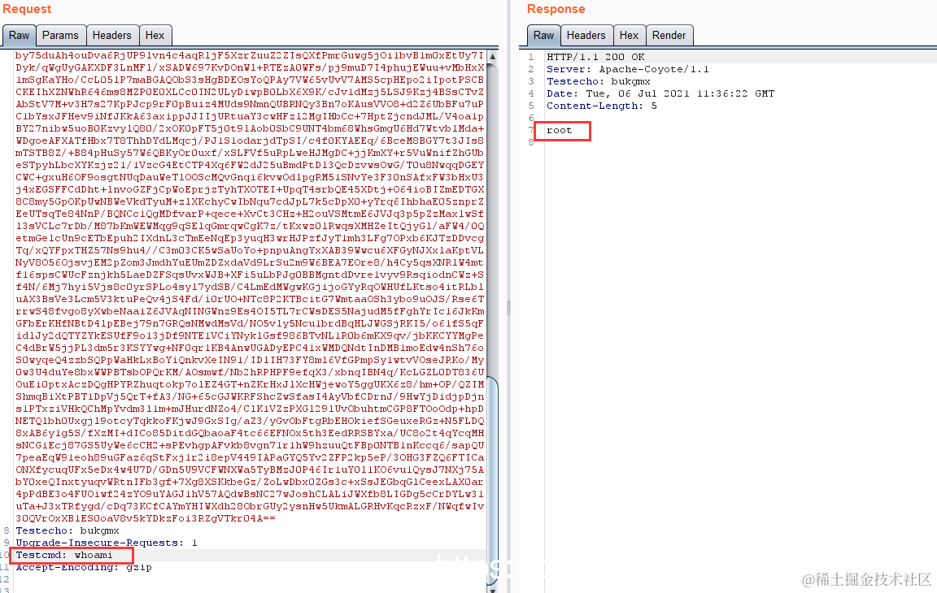
Task: Open the Request Hex tab
Action: coord(155,35)
